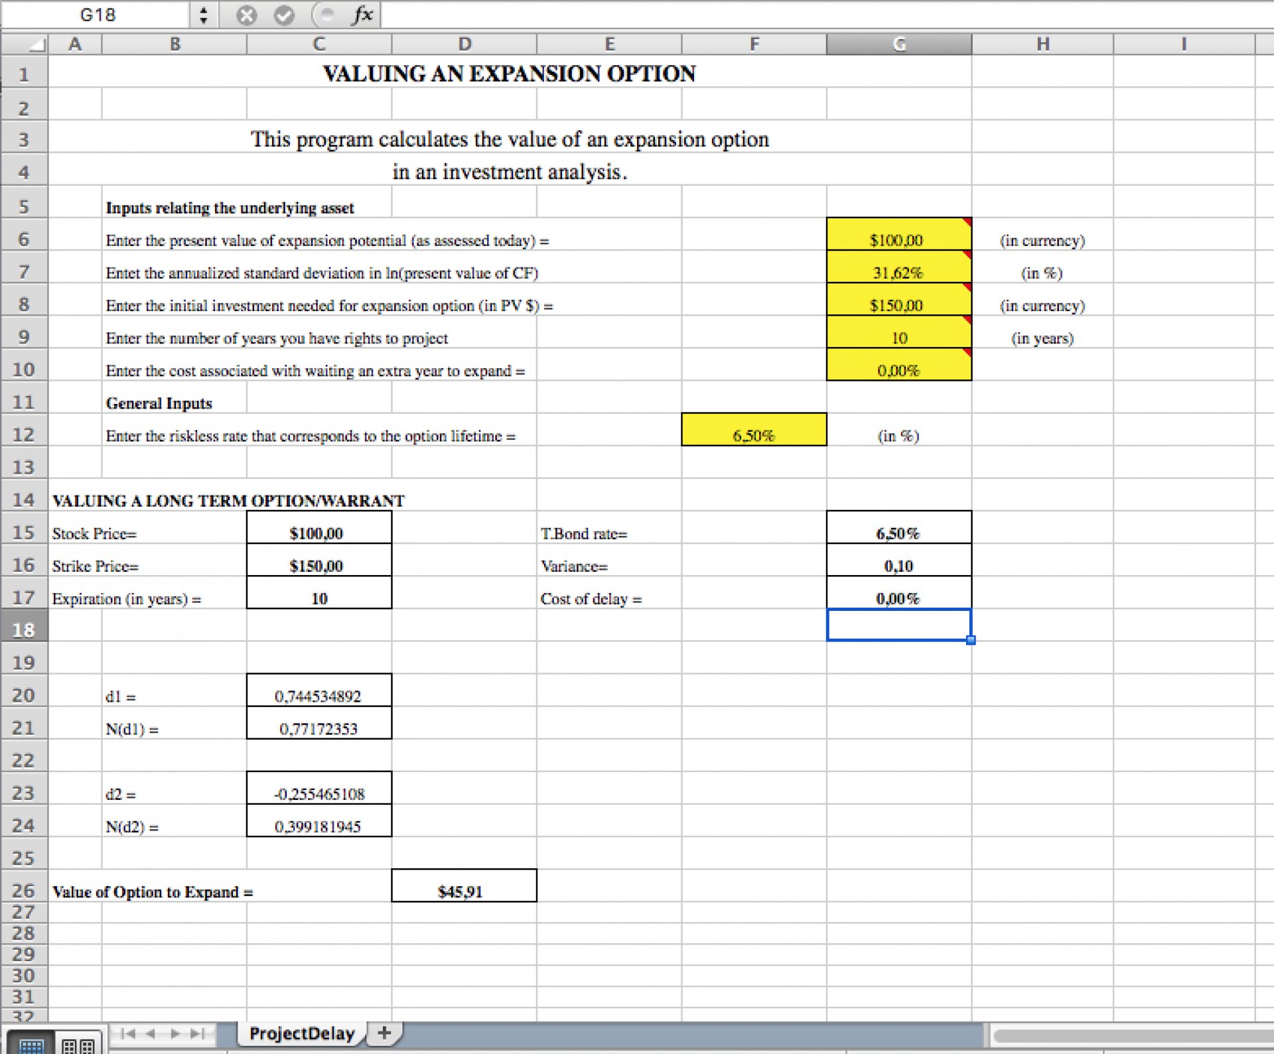Viewport: 1274px width, 1054px height.
Task: Click the Strike Price value $150,00
Action: pyautogui.click(x=319, y=560)
